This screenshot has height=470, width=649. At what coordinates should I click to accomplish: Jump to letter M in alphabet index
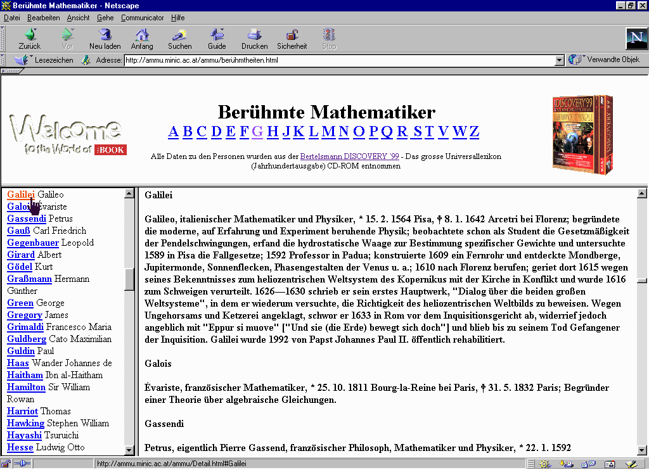(x=328, y=132)
